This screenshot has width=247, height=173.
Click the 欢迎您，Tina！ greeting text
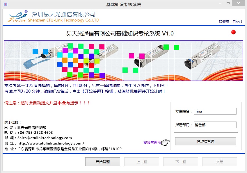[230, 22]
